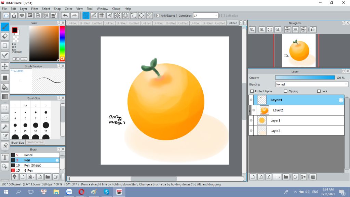This screenshot has height=197, width=350.
Task: Rotate canvas left in Navigator
Action: click(x=287, y=29)
